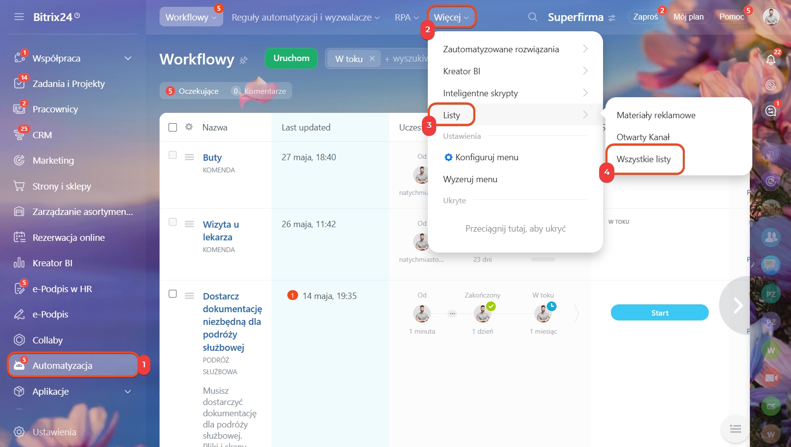Click the user profile avatar in header

tap(771, 17)
